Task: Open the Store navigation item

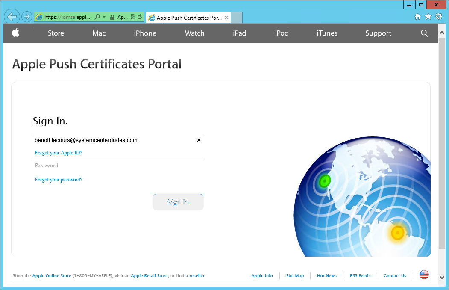Action: (56, 33)
